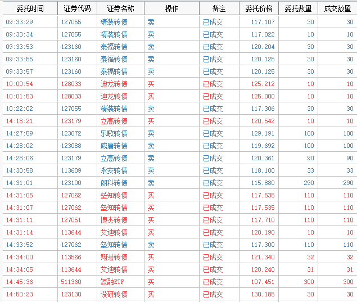The height and width of the screenshot is (302, 357).
Task: Click price 117.300
Action: click(263, 245)
